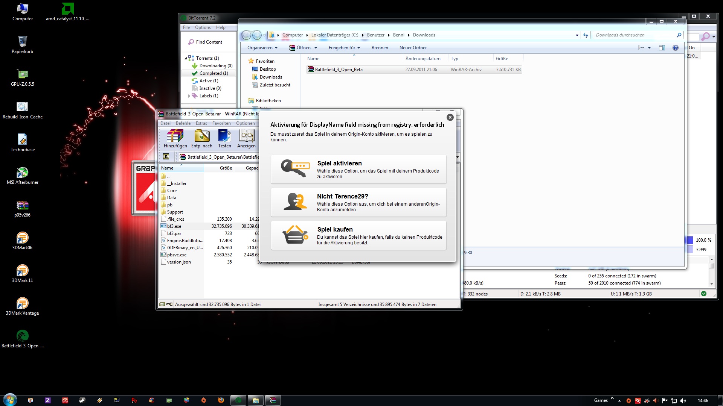Image resolution: width=723 pixels, height=406 pixels.
Task: Click the Explorer help icon
Action: click(676, 48)
